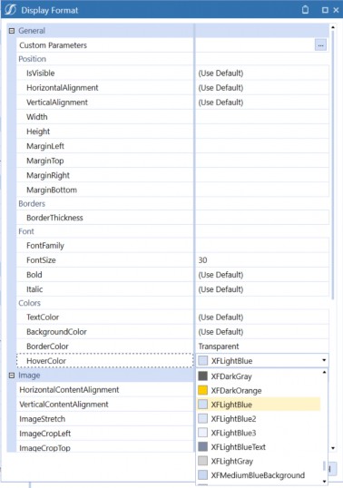
Task: Click the Position category heading
Action: [x=32, y=59]
